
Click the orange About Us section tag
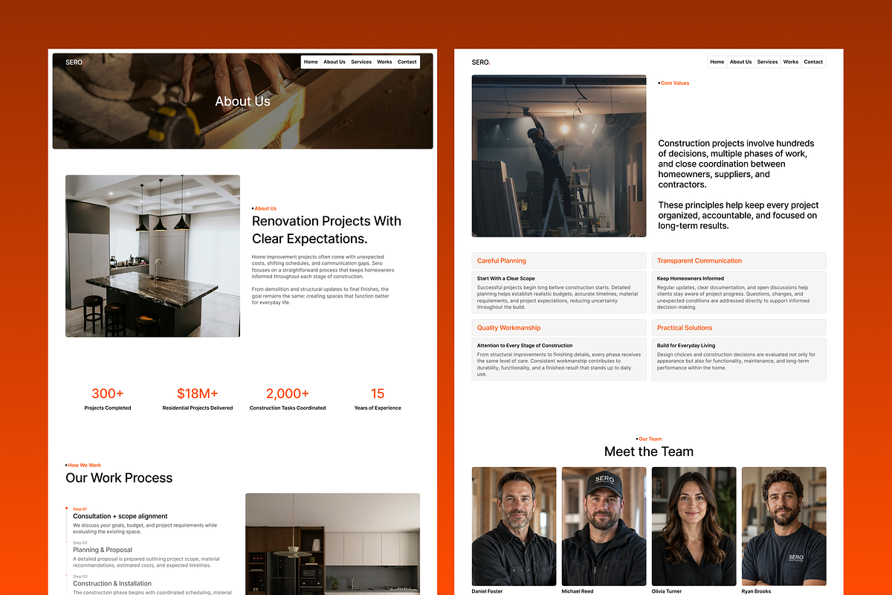[265, 208]
